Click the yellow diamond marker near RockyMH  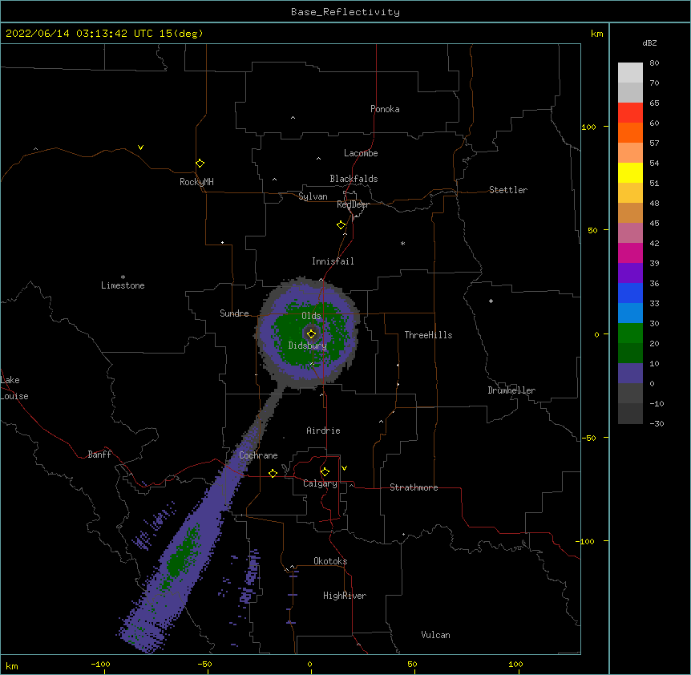coord(200,164)
